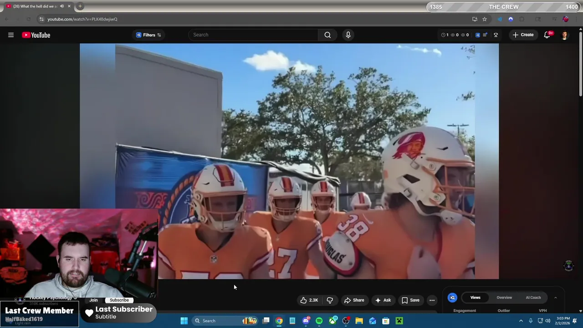Open Spotify from the taskbar
583x328 pixels.
point(319,321)
